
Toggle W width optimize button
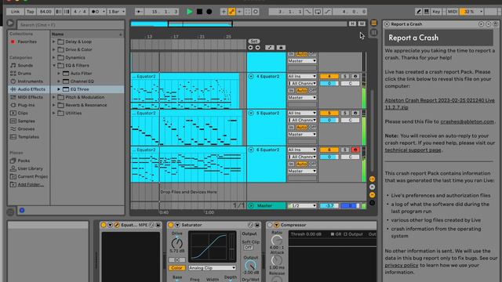(362, 23)
